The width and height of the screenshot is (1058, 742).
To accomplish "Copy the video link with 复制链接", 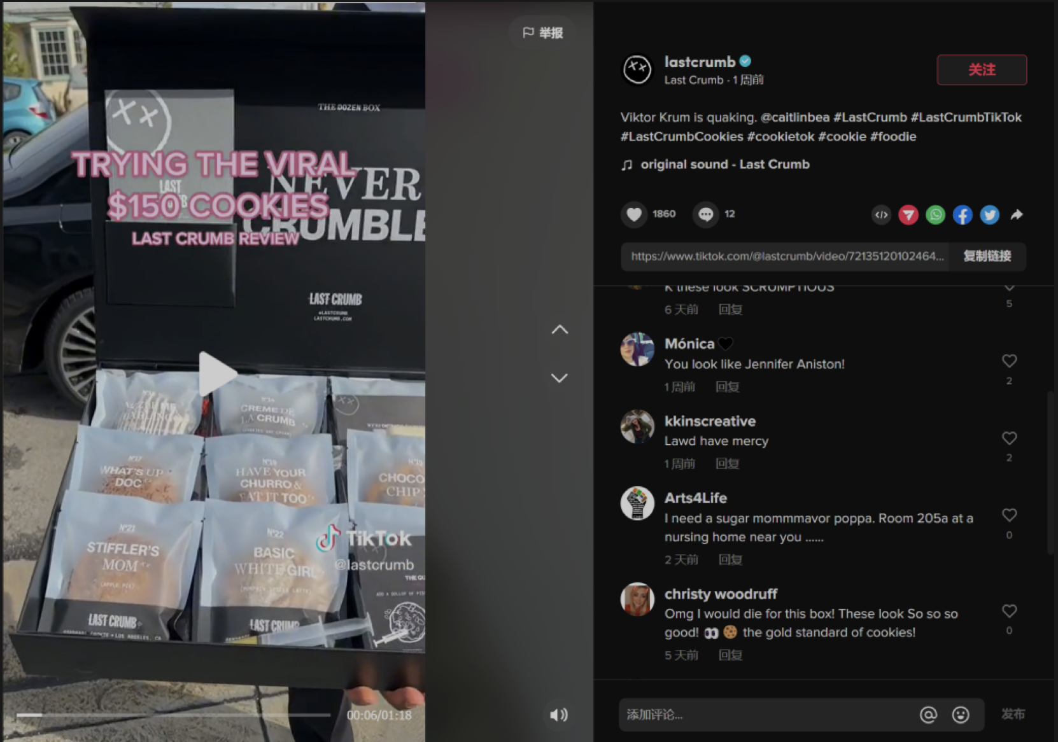I will coord(987,256).
